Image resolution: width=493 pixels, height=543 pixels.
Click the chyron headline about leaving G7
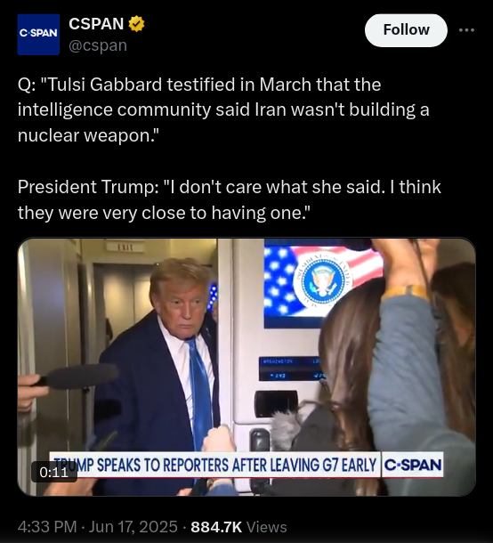[x=215, y=465]
